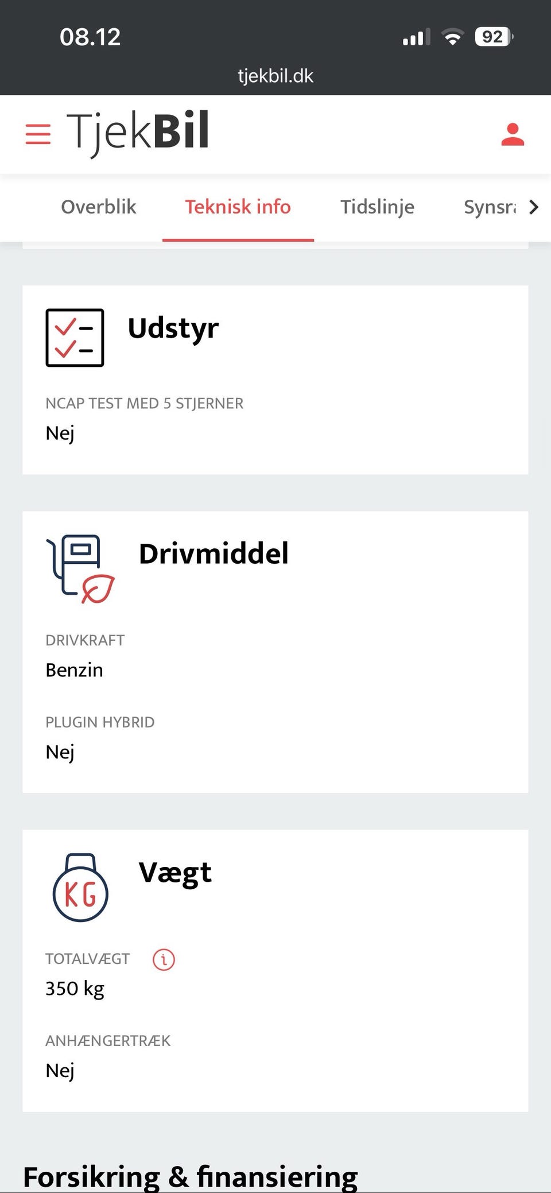Select the Teknisk info tab
This screenshot has width=551, height=1193.
[x=238, y=207]
